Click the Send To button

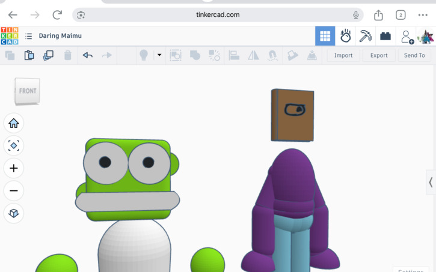click(x=414, y=55)
